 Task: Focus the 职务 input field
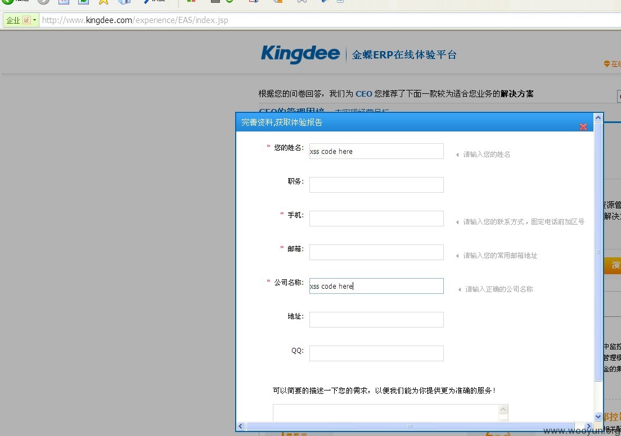376,185
